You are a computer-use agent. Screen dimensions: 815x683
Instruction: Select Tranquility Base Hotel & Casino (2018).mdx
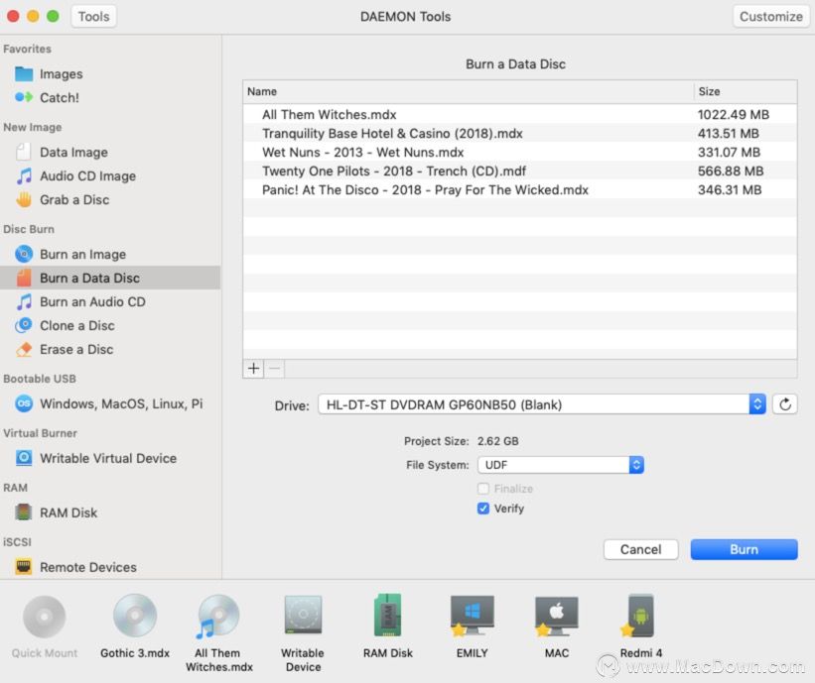click(520, 134)
